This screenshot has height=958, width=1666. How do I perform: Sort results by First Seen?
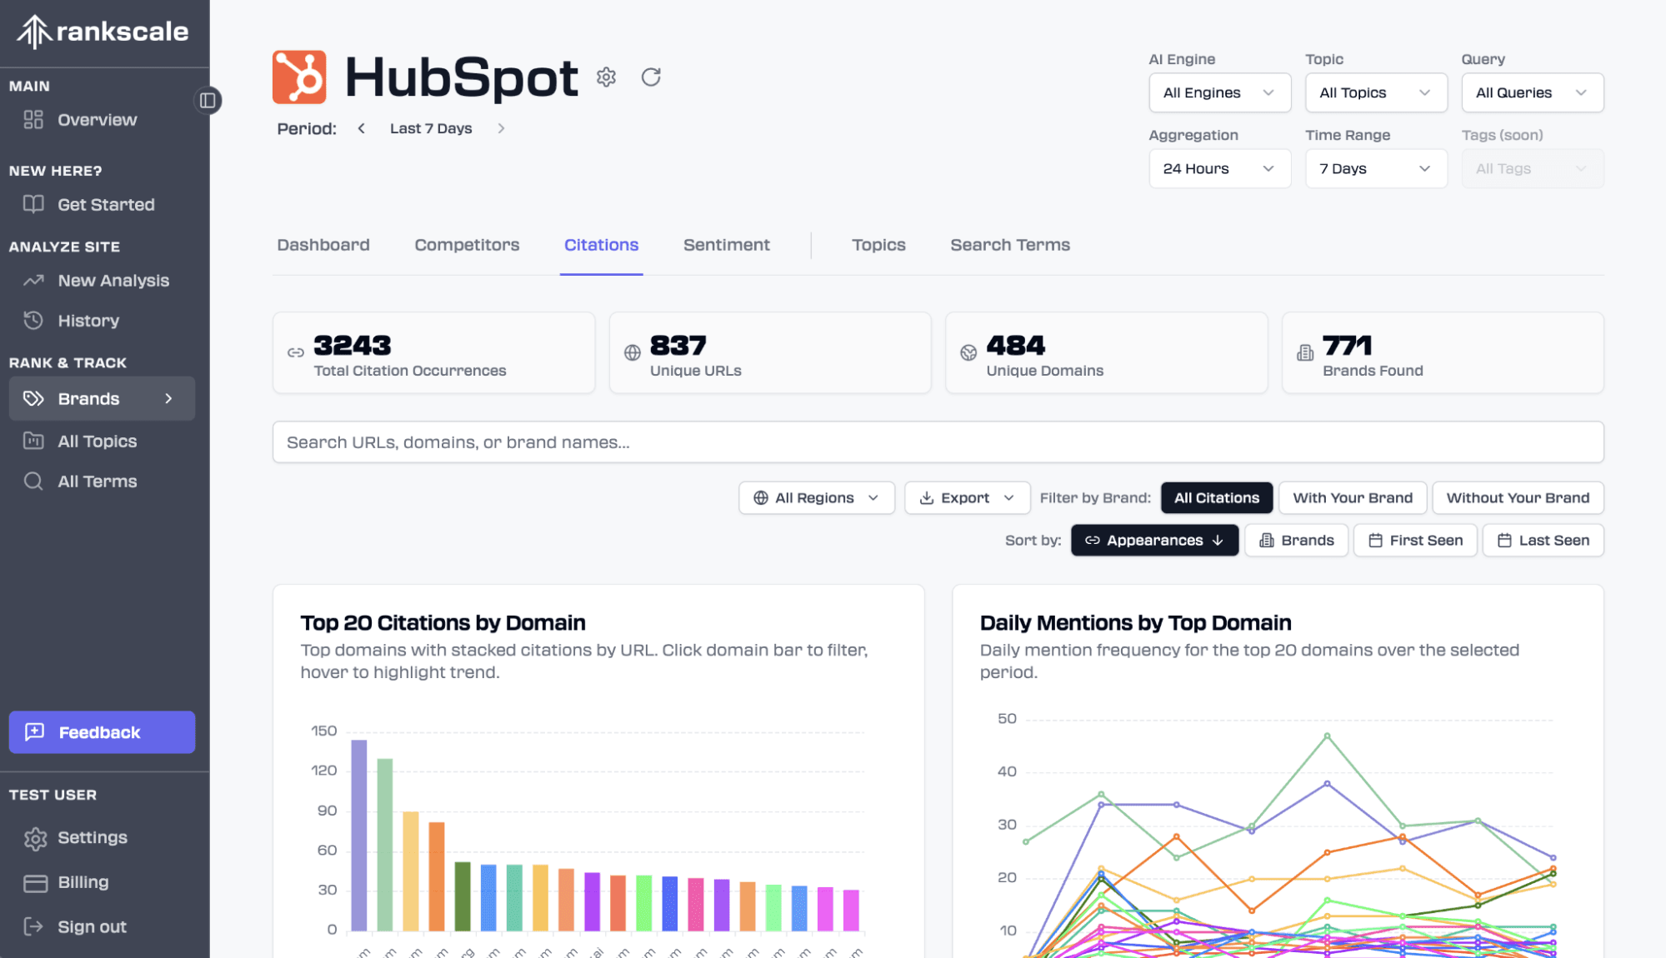click(1414, 540)
